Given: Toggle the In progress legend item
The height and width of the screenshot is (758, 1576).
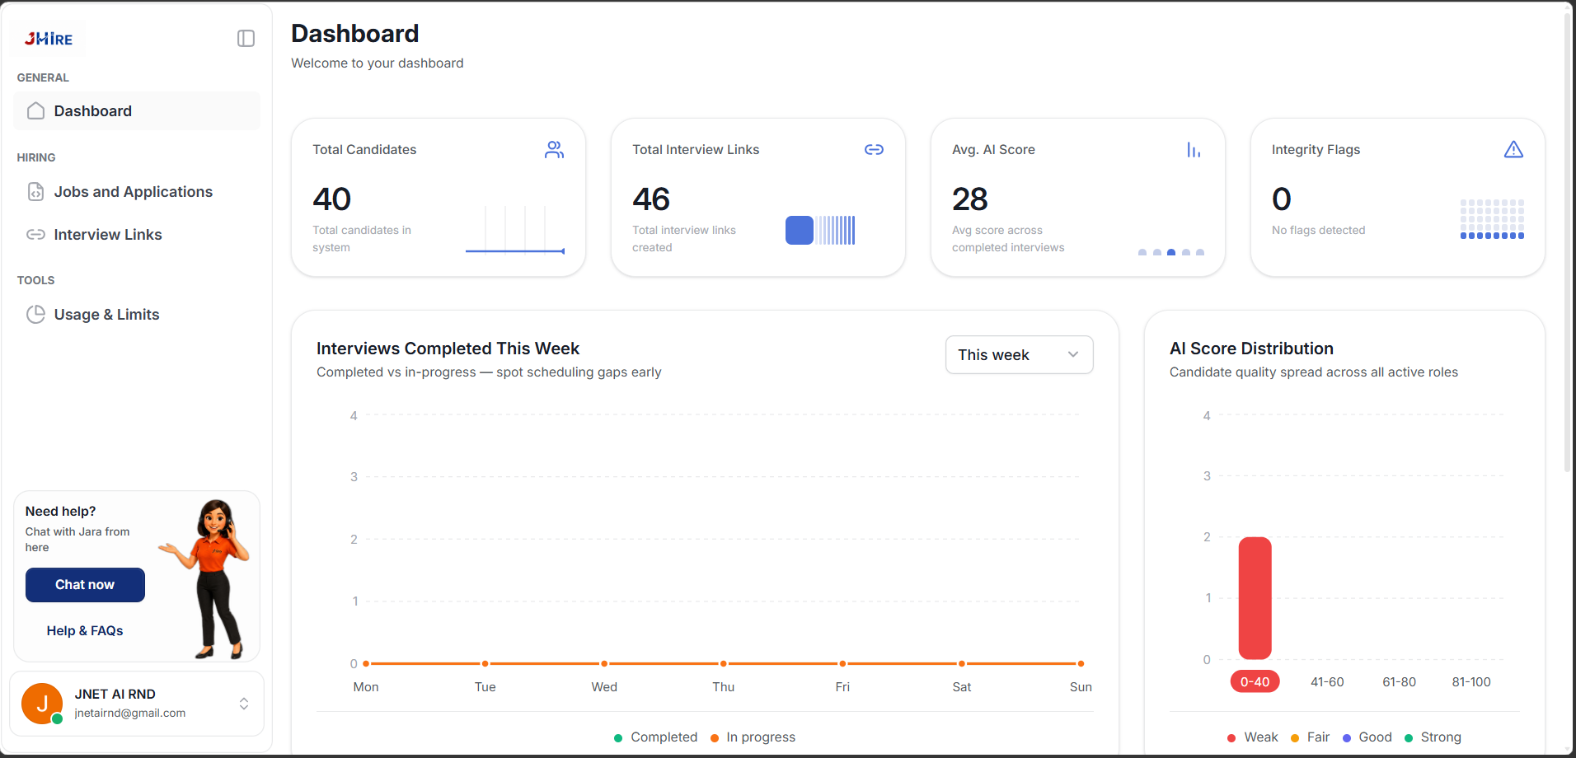Looking at the screenshot, I should [x=753, y=737].
